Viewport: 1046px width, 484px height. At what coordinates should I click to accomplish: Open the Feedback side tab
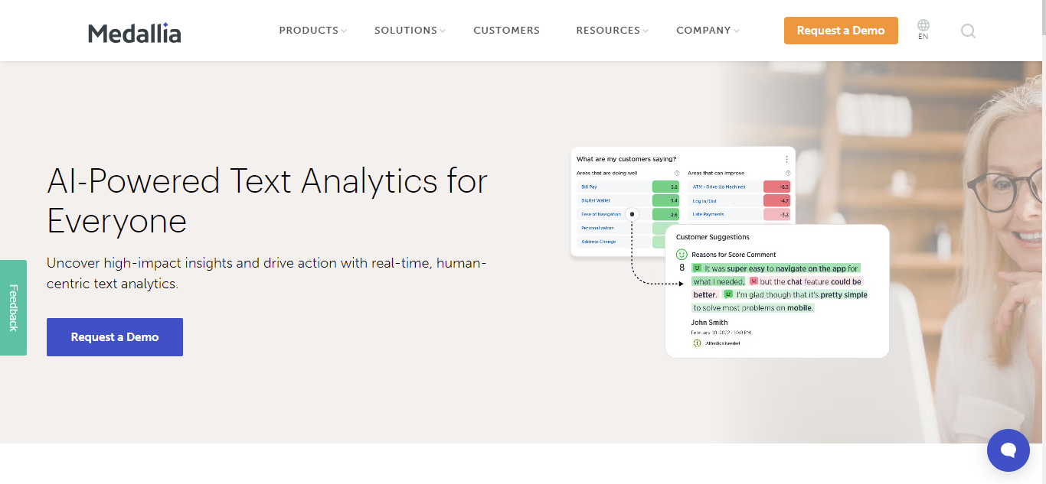(13, 307)
